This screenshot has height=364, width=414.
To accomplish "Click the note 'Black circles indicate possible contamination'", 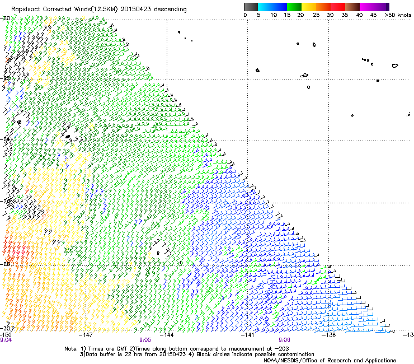I will tap(255, 354).
